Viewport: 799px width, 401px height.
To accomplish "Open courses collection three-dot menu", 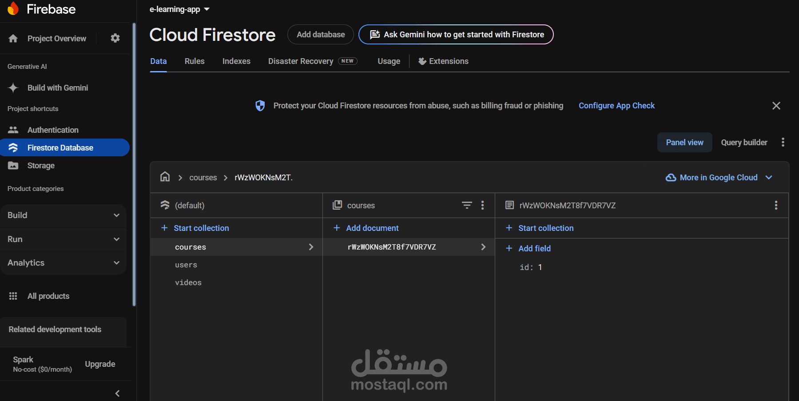I will 483,205.
